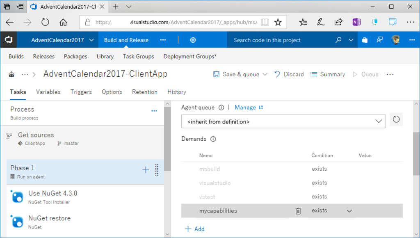Open the Retention tab
This screenshot has height=238, width=420.
coord(145,92)
